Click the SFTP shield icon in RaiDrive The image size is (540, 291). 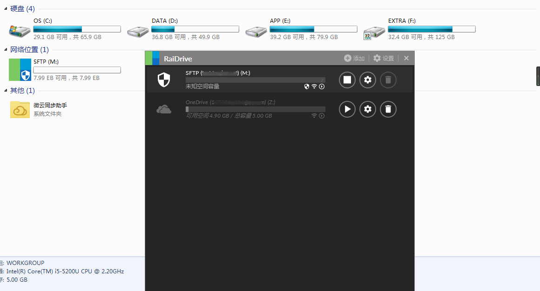pyautogui.click(x=164, y=80)
